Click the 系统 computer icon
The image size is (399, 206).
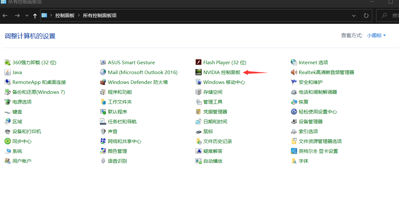(x=8, y=151)
